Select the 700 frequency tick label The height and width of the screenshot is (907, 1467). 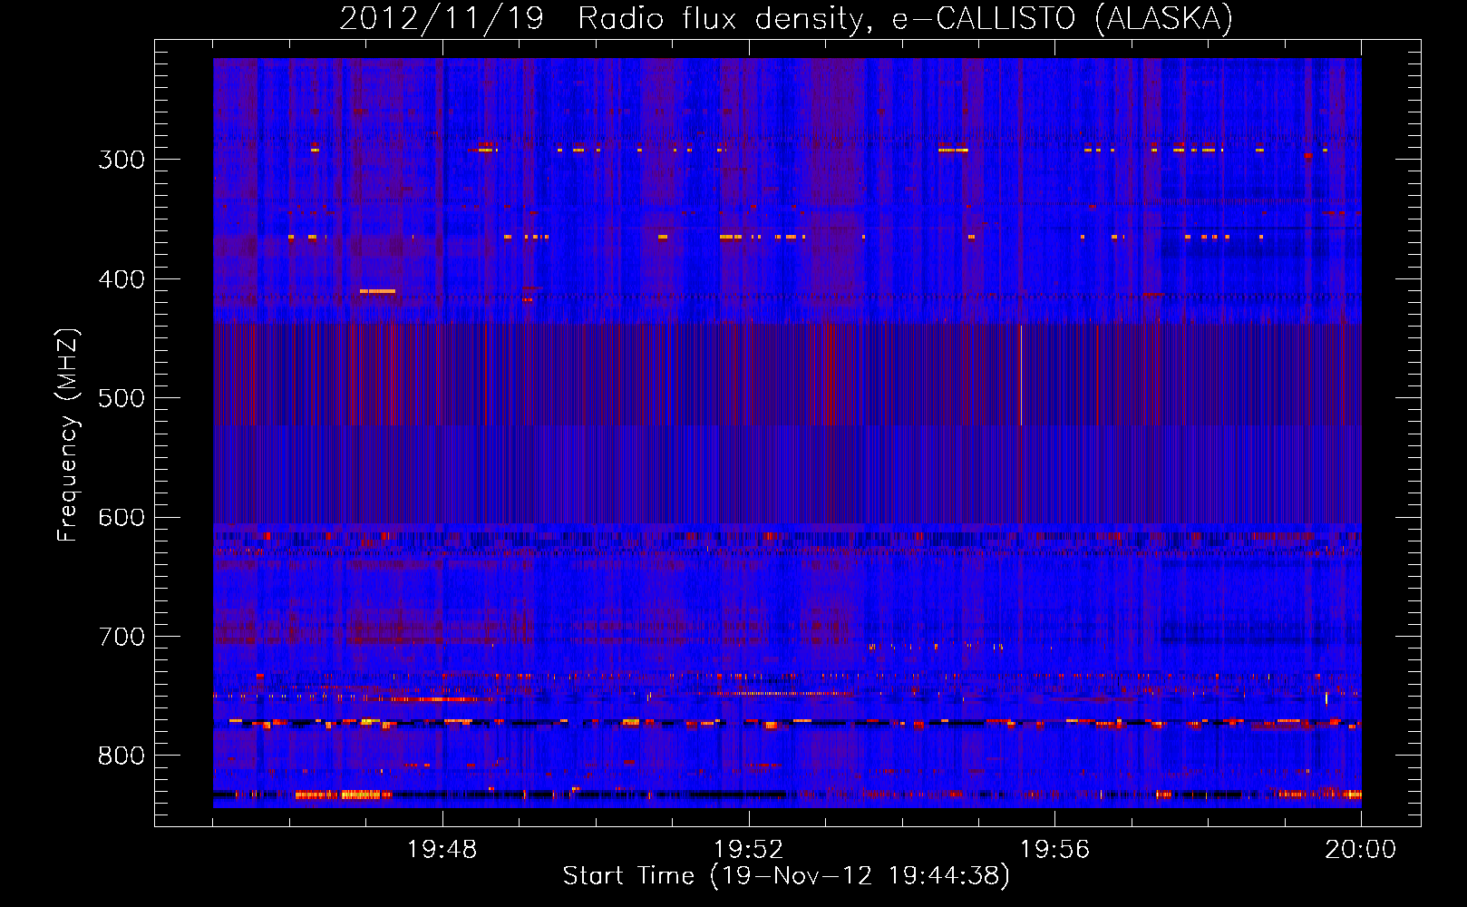tap(121, 637)
